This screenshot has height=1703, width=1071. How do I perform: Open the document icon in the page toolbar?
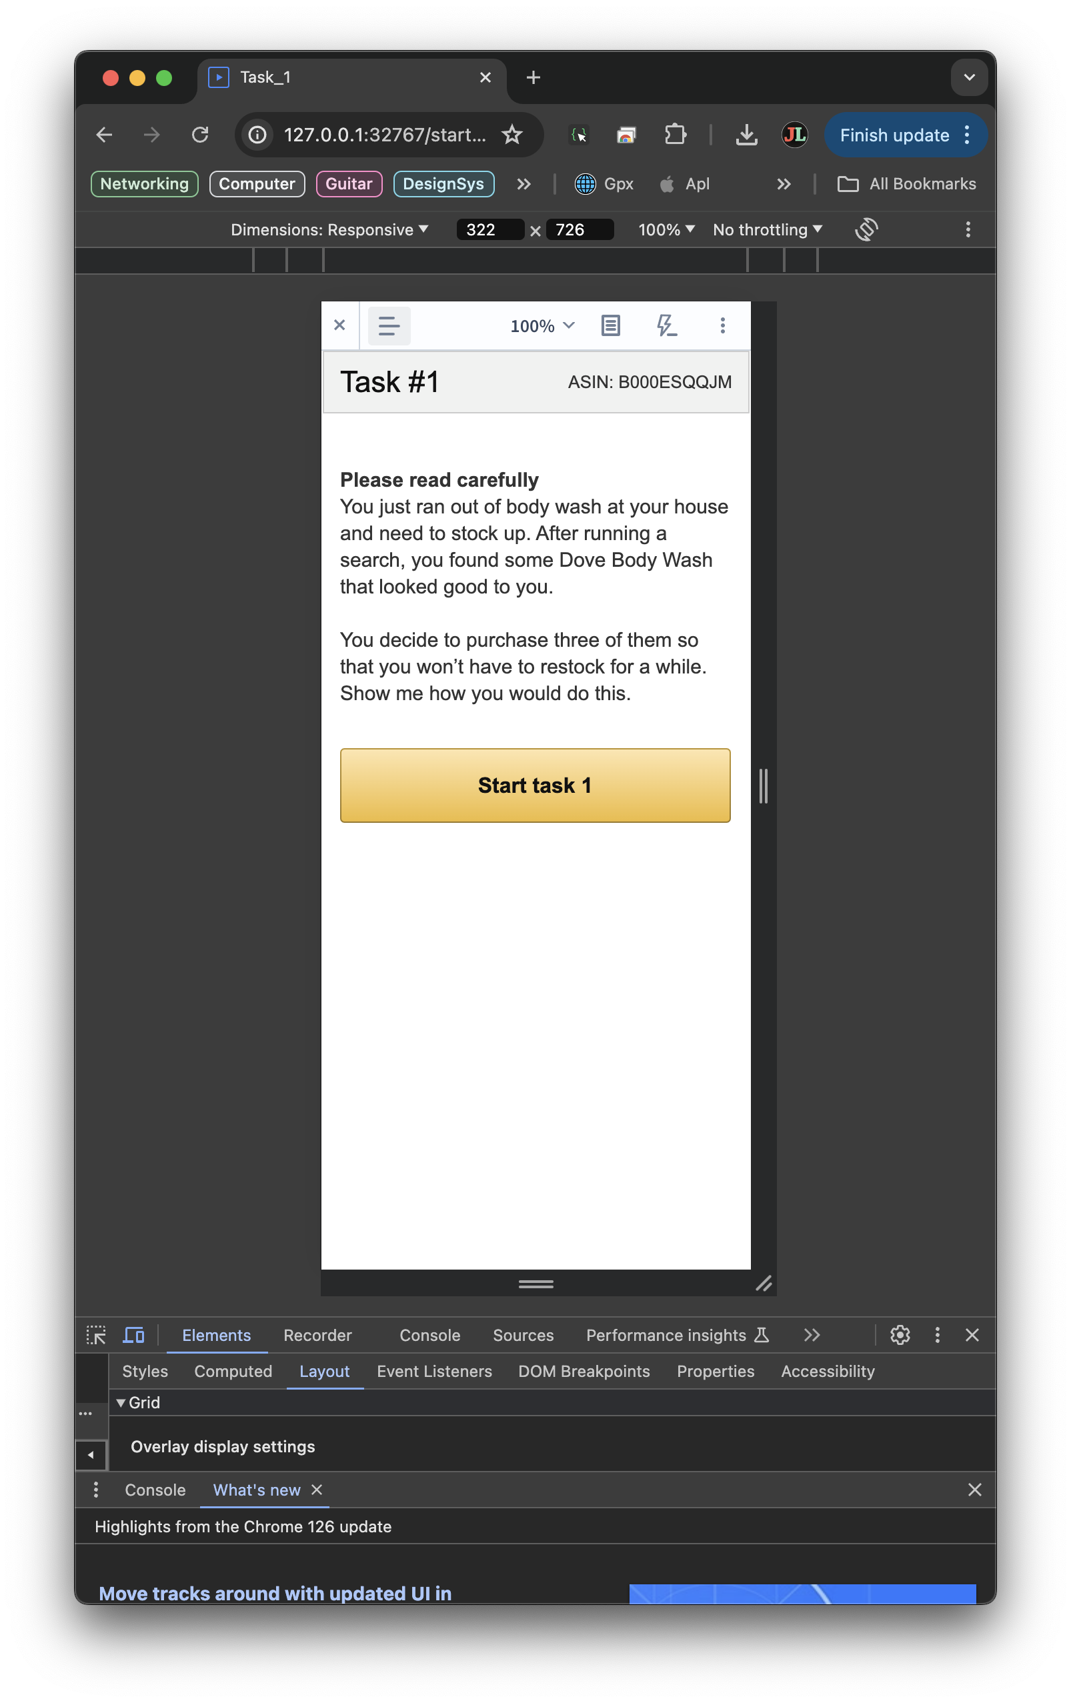coord(610,325)
